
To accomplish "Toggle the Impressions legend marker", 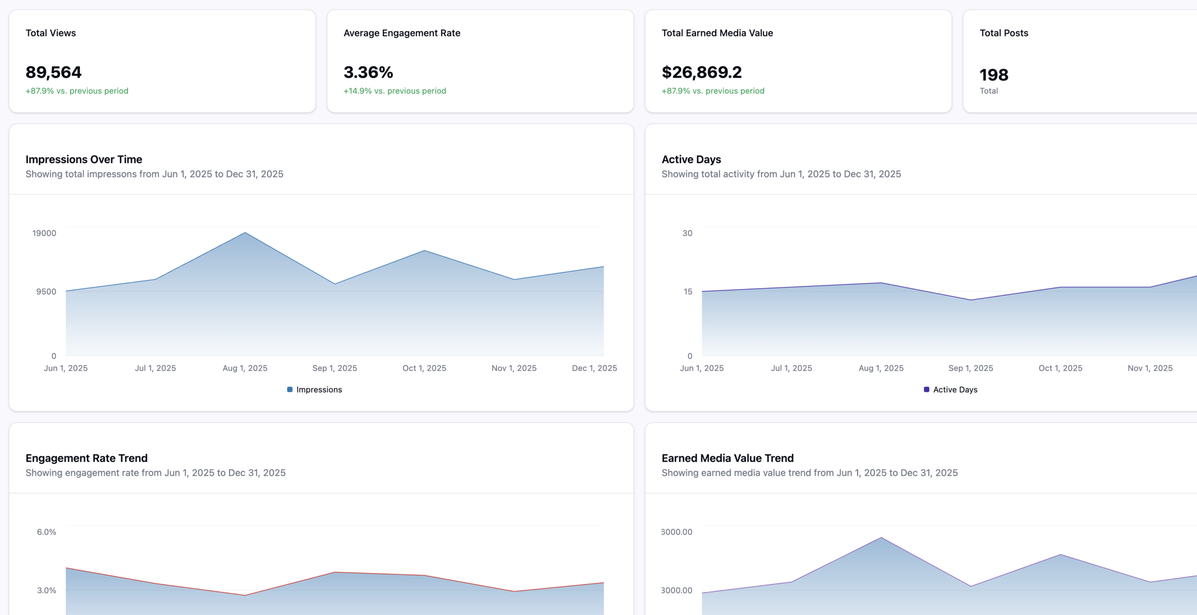I will tap(315, 389).
